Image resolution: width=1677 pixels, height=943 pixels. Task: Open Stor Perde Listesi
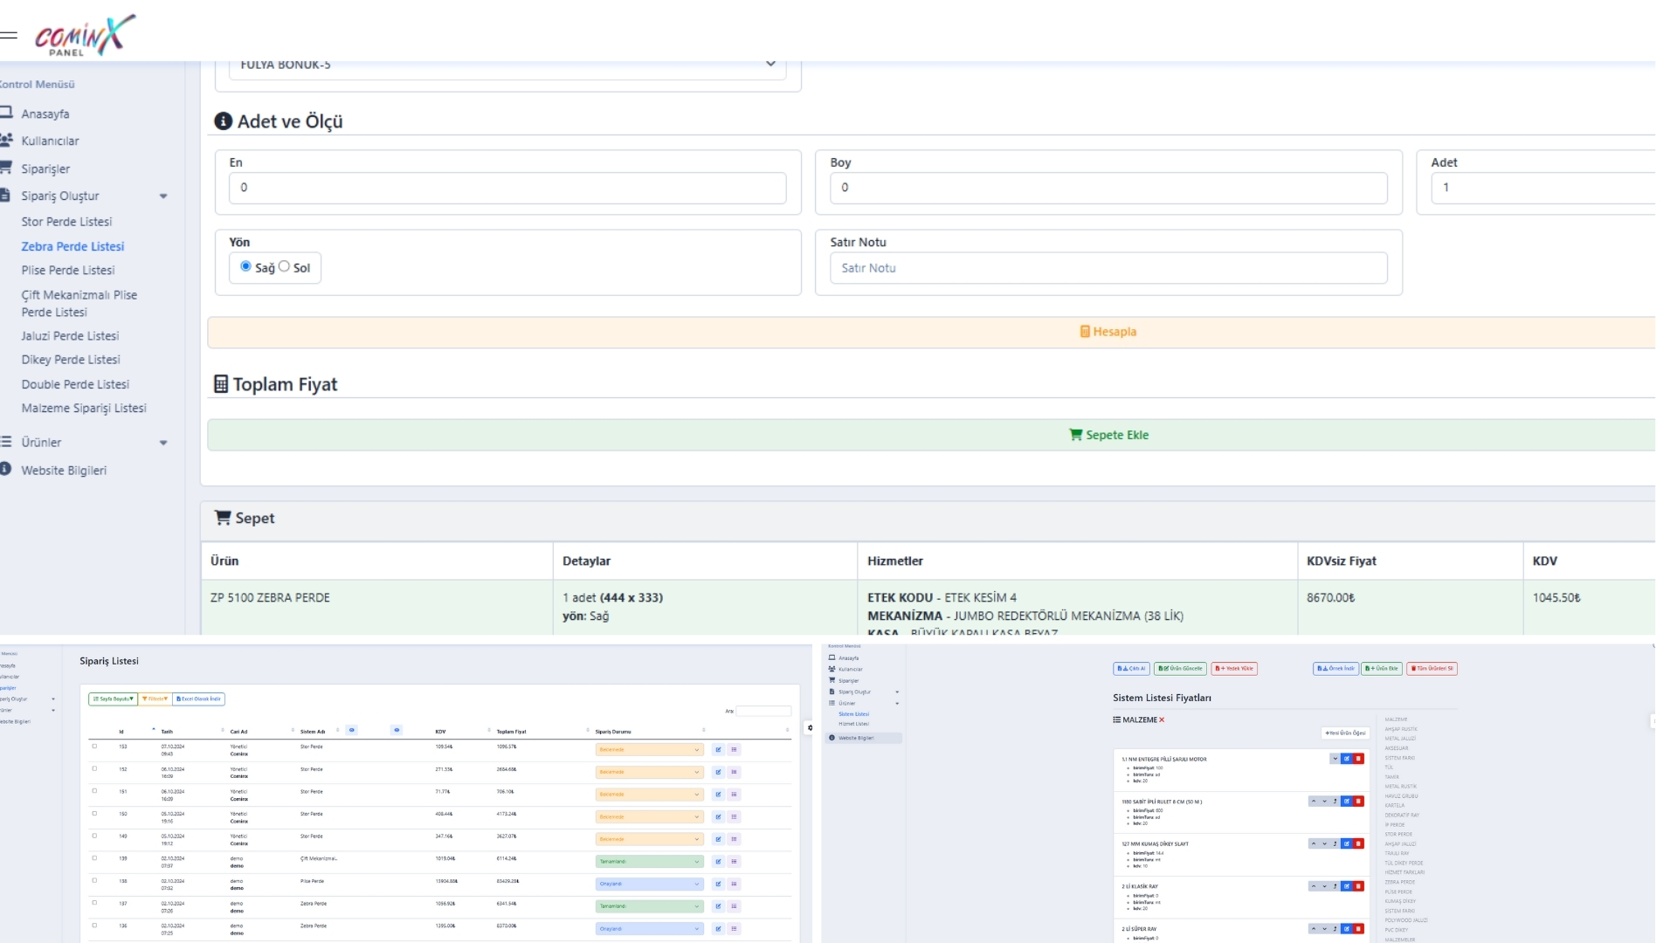(66, 222)
